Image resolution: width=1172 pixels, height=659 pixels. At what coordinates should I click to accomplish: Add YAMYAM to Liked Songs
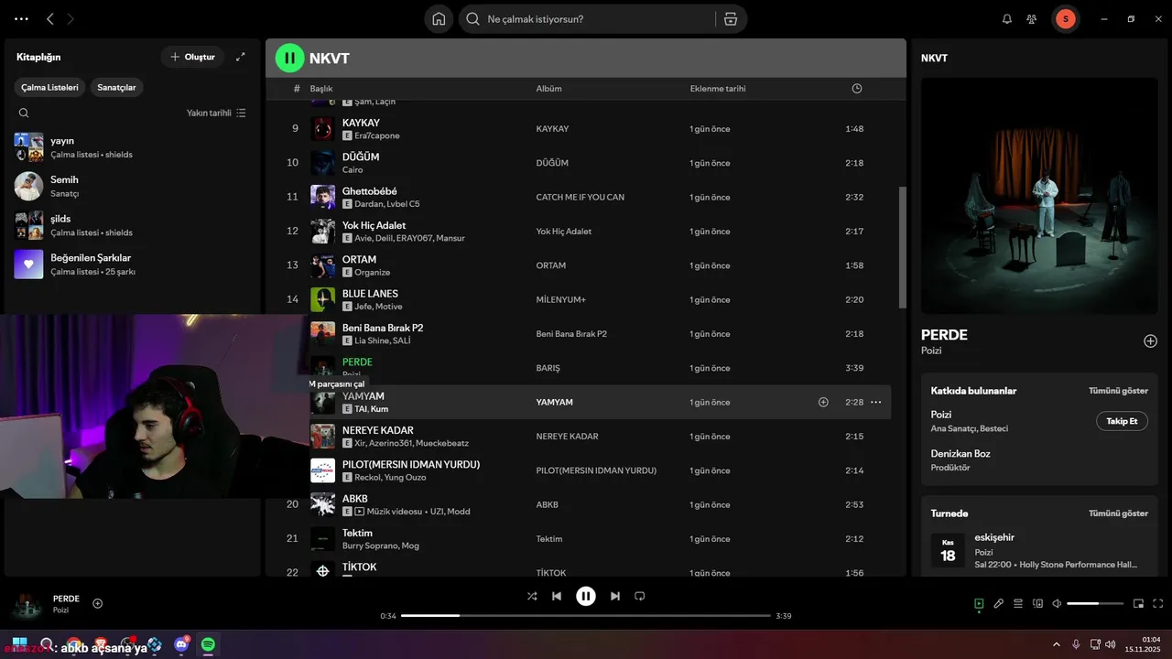[823, 402]
